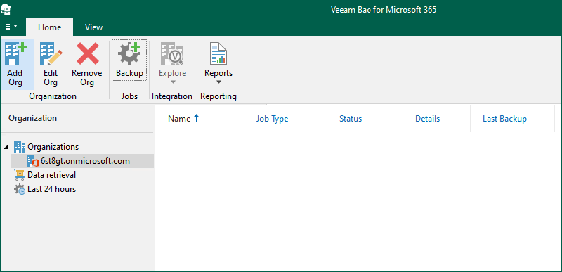This screenshot has height=272, width=562.
Task: Click the Office icon beside 6st8gt.onmicrosoft.com
Action: click(33, 161)
